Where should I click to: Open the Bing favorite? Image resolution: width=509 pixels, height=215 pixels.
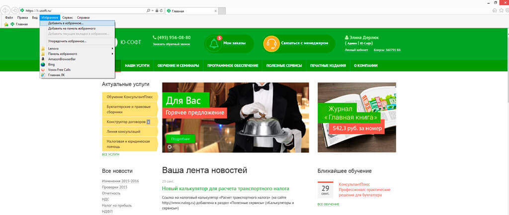coord(77,64)
